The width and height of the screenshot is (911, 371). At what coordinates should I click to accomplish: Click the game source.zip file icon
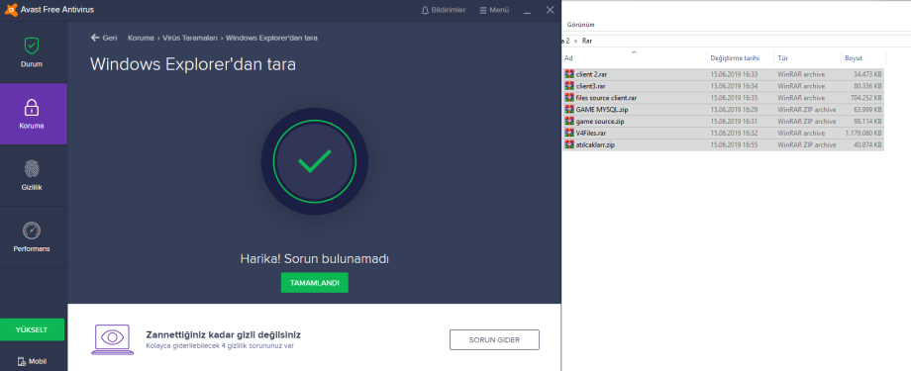[x=569, y=122]
